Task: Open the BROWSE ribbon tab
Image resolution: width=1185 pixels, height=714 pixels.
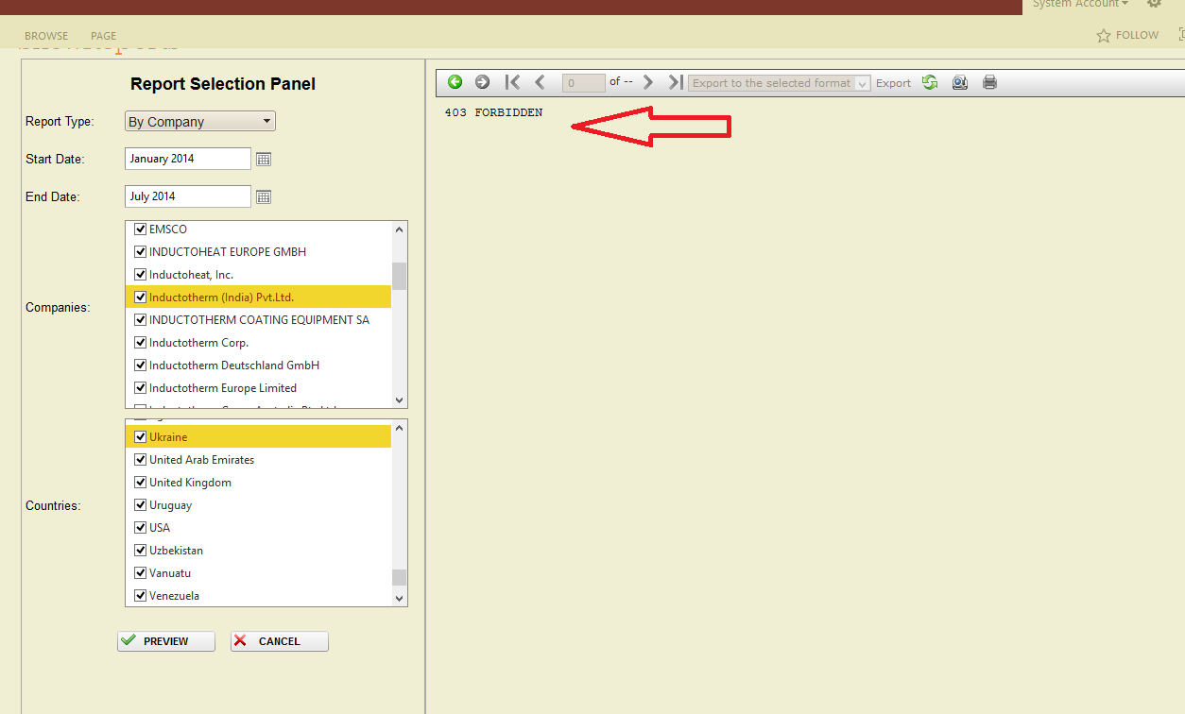Action: [x=46, y=36]
